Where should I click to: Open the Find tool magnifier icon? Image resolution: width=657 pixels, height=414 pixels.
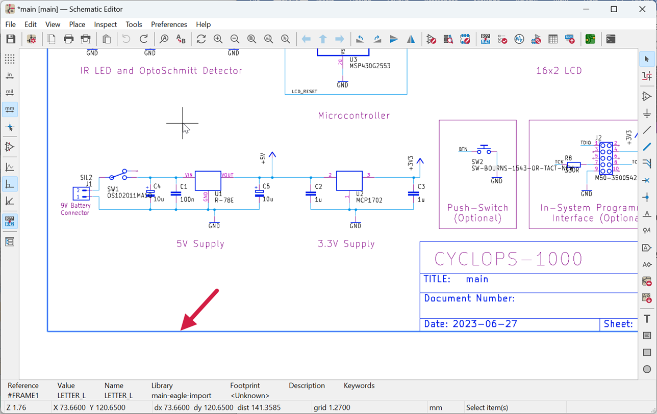point(164,39)
